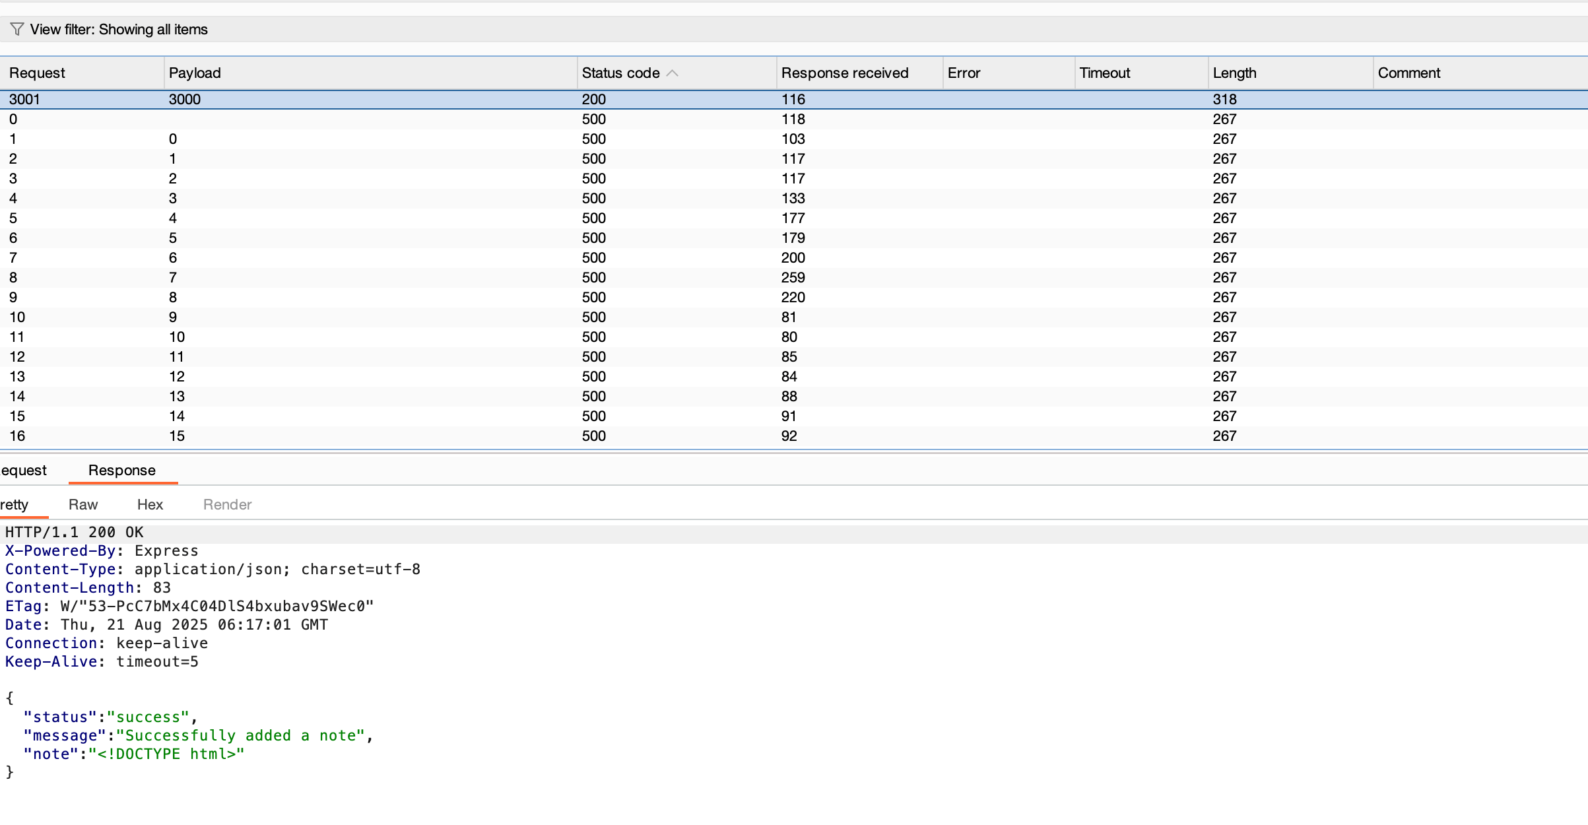Click response received value 118

click(x=793, y=119)
